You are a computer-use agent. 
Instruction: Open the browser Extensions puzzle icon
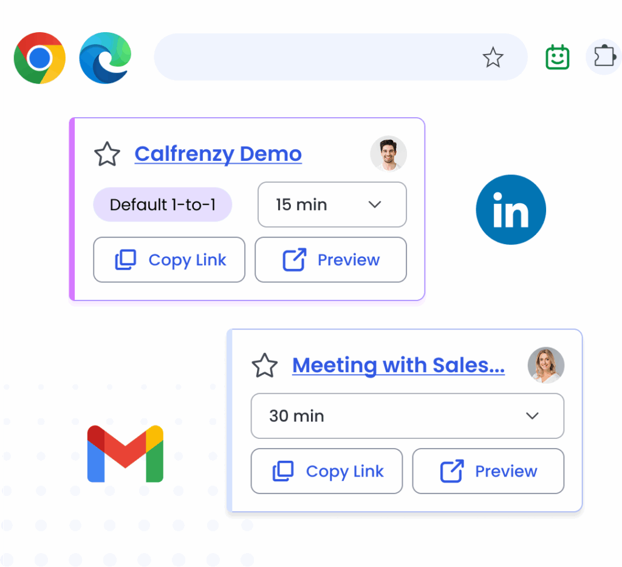click(x=603, y=57)
